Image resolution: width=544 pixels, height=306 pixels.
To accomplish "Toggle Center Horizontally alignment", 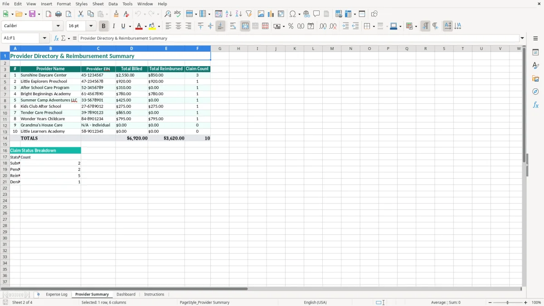I will [178, 26].
